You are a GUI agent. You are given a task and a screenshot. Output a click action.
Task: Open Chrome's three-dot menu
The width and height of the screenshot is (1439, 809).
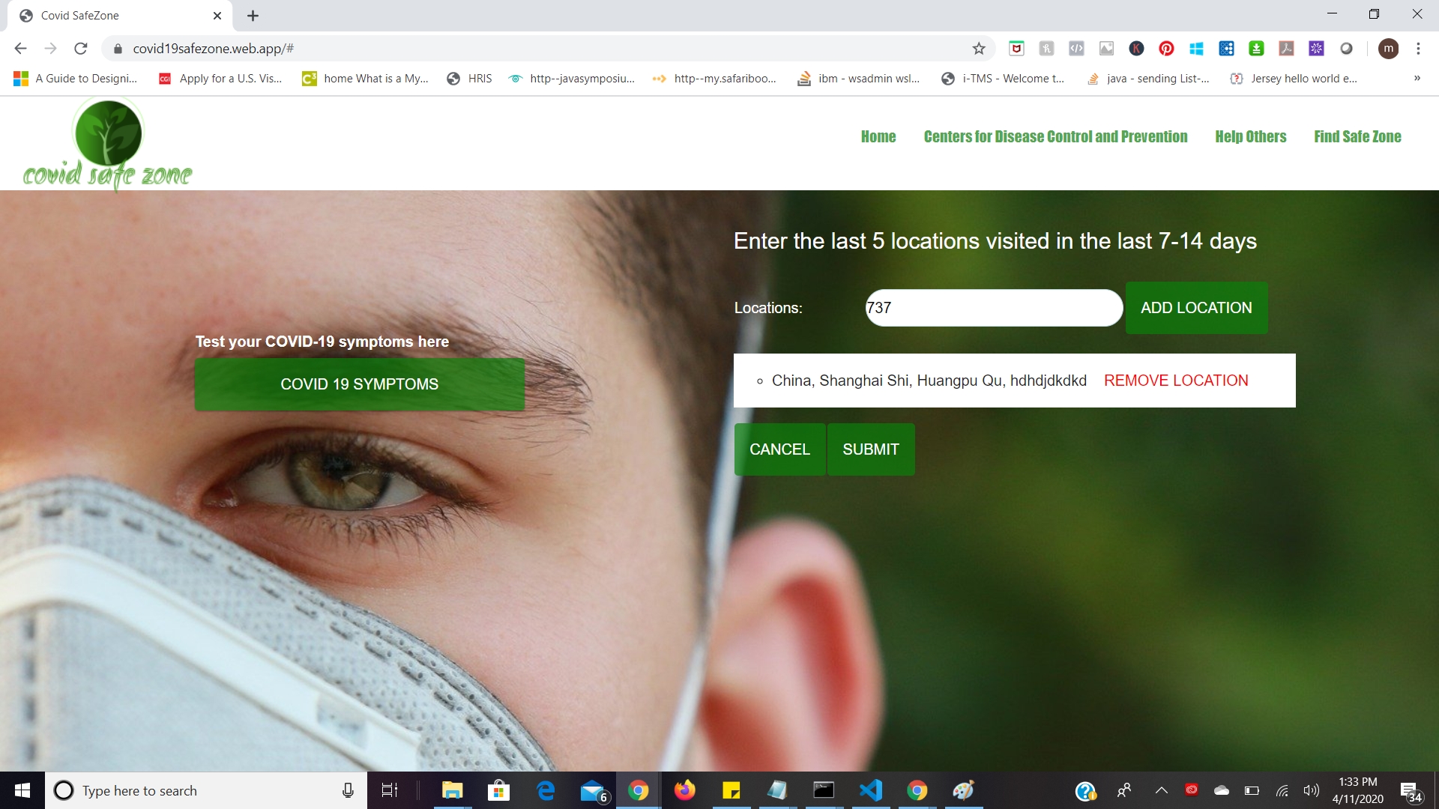click(x=1418, y=49)
